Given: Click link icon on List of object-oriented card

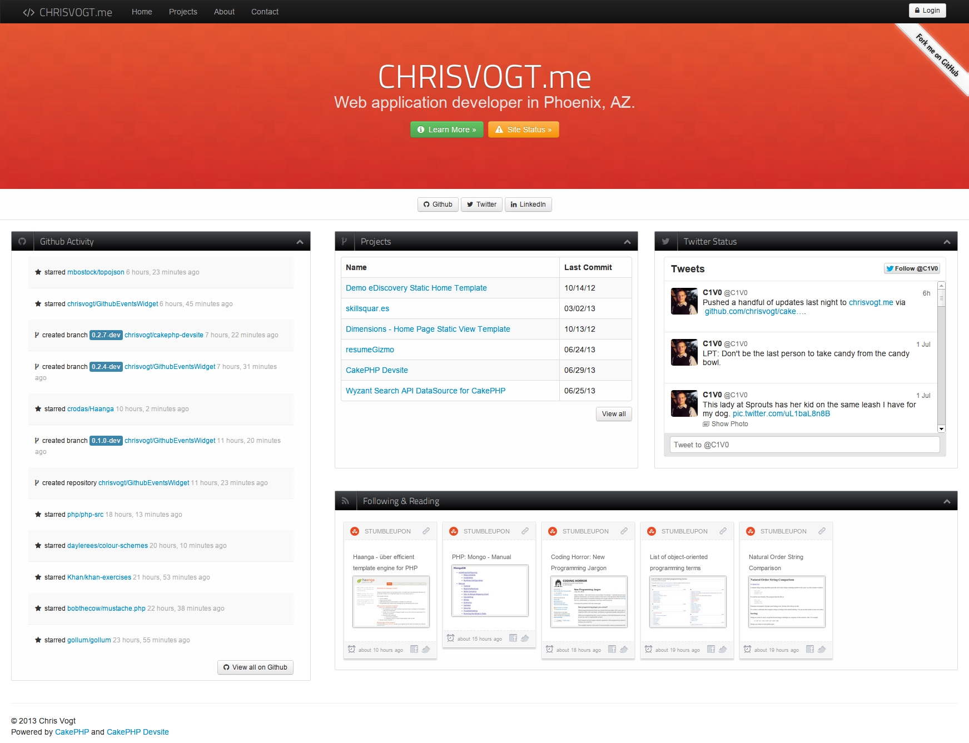Looking at the screenshot, I should (x=723, y=531).
